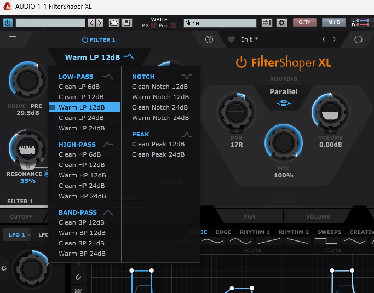This screenshot has width=374, height=293.
Task: Click the master Volume knob
Action: point(330,112)
